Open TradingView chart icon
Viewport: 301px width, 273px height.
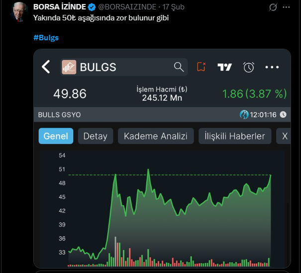(x=224, y=67)
